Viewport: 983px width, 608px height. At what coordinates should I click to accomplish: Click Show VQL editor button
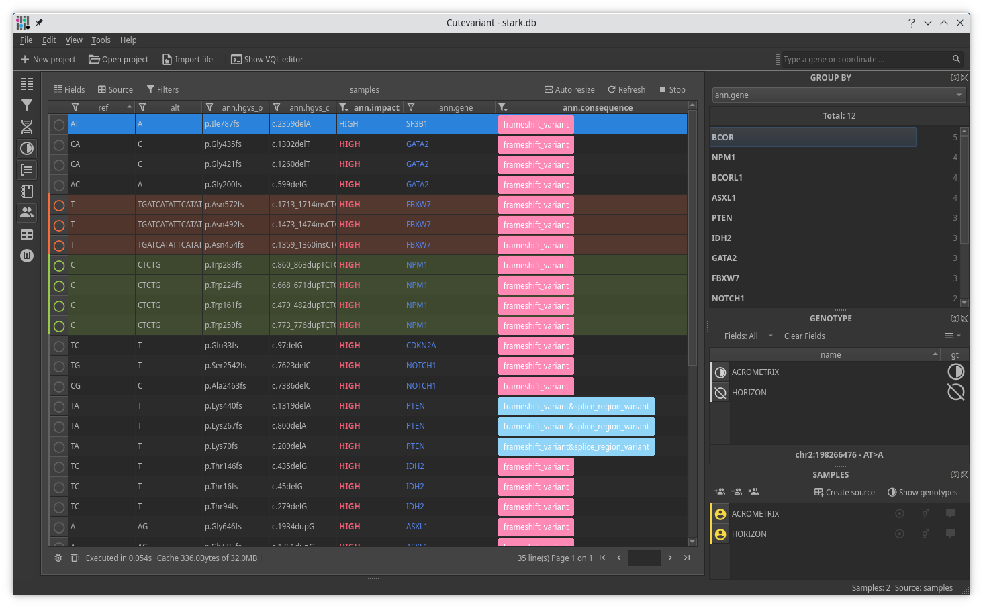267,59
